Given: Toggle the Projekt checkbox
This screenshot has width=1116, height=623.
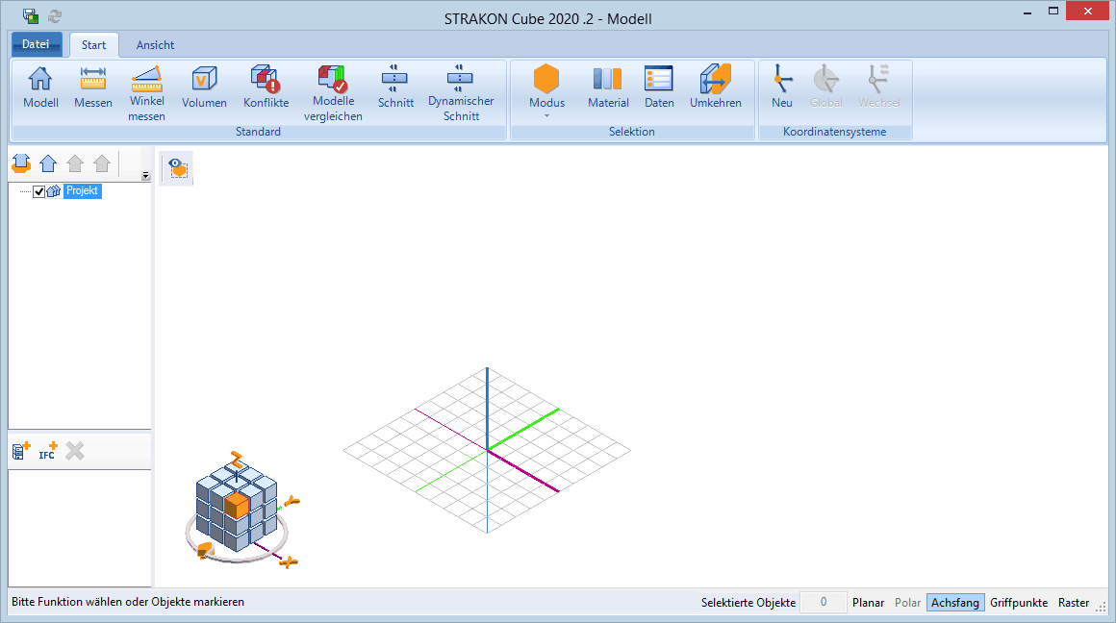Looking at the screenshot, I should (x=39, y=191).
